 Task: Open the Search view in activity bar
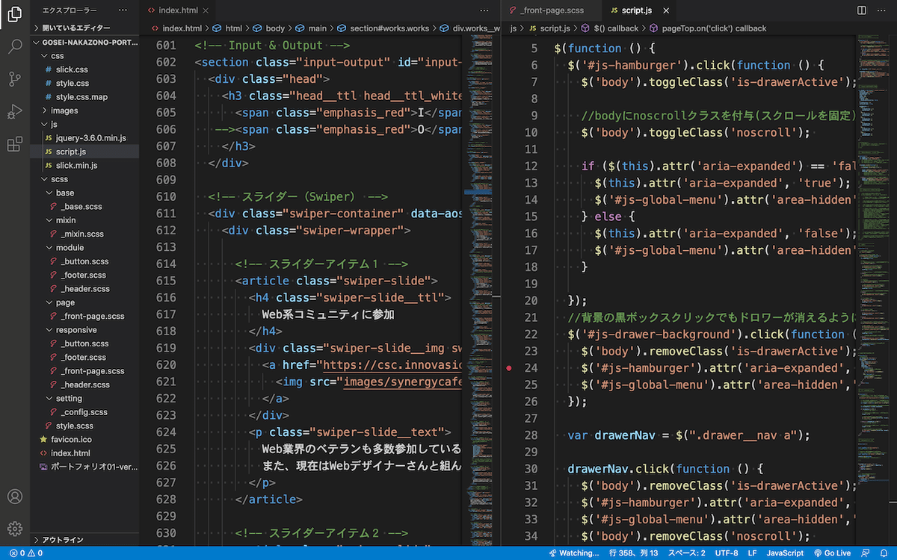[x=15, y=46]
